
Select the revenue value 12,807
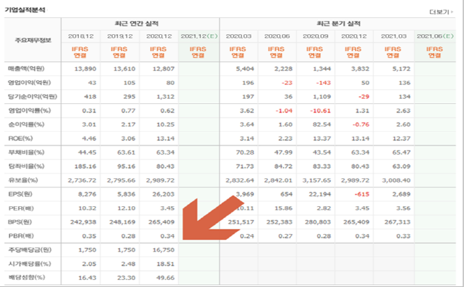(x=163, y=69)
